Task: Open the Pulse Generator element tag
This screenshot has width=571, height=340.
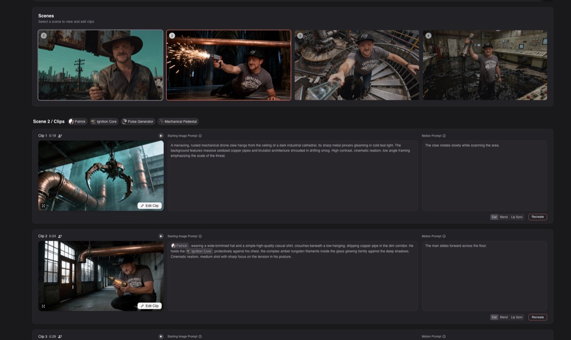Action: click(x=137, y=121)
